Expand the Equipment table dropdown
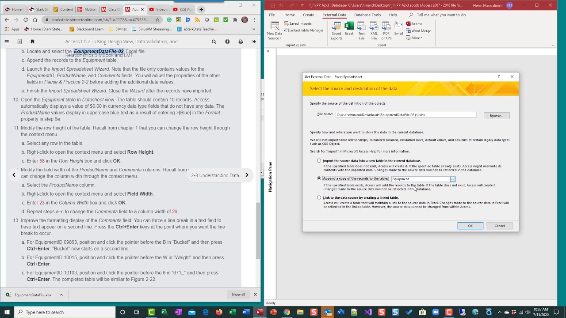The image size is (566, 318). pos(452,179)
